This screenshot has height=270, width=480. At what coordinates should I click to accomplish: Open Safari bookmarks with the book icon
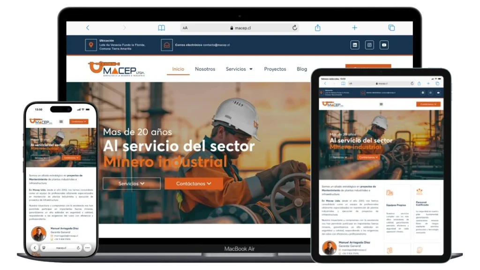(161, 28)
